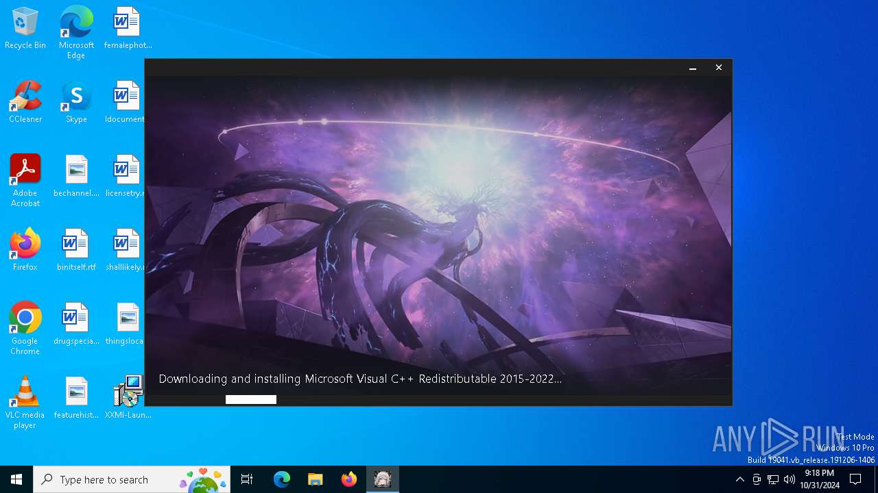Screen dimensions: 878x493
Task: Open File Explorer from the taskbar
Action: [315, 479]
